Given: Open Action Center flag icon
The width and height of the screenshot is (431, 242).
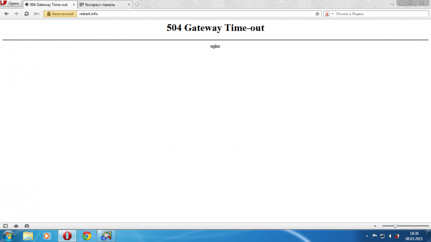Looking at the screenshot, I should tap(375, 236).
